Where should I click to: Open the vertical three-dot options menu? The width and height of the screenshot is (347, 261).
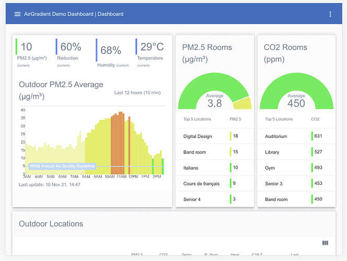click(x=330, y=14)
